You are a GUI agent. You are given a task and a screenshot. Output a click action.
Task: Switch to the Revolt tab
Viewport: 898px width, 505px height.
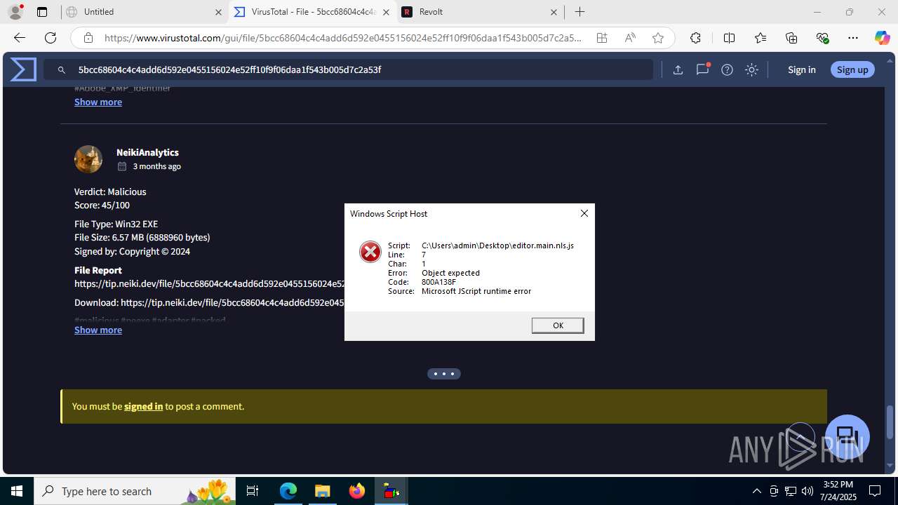(x=481, y=12)
